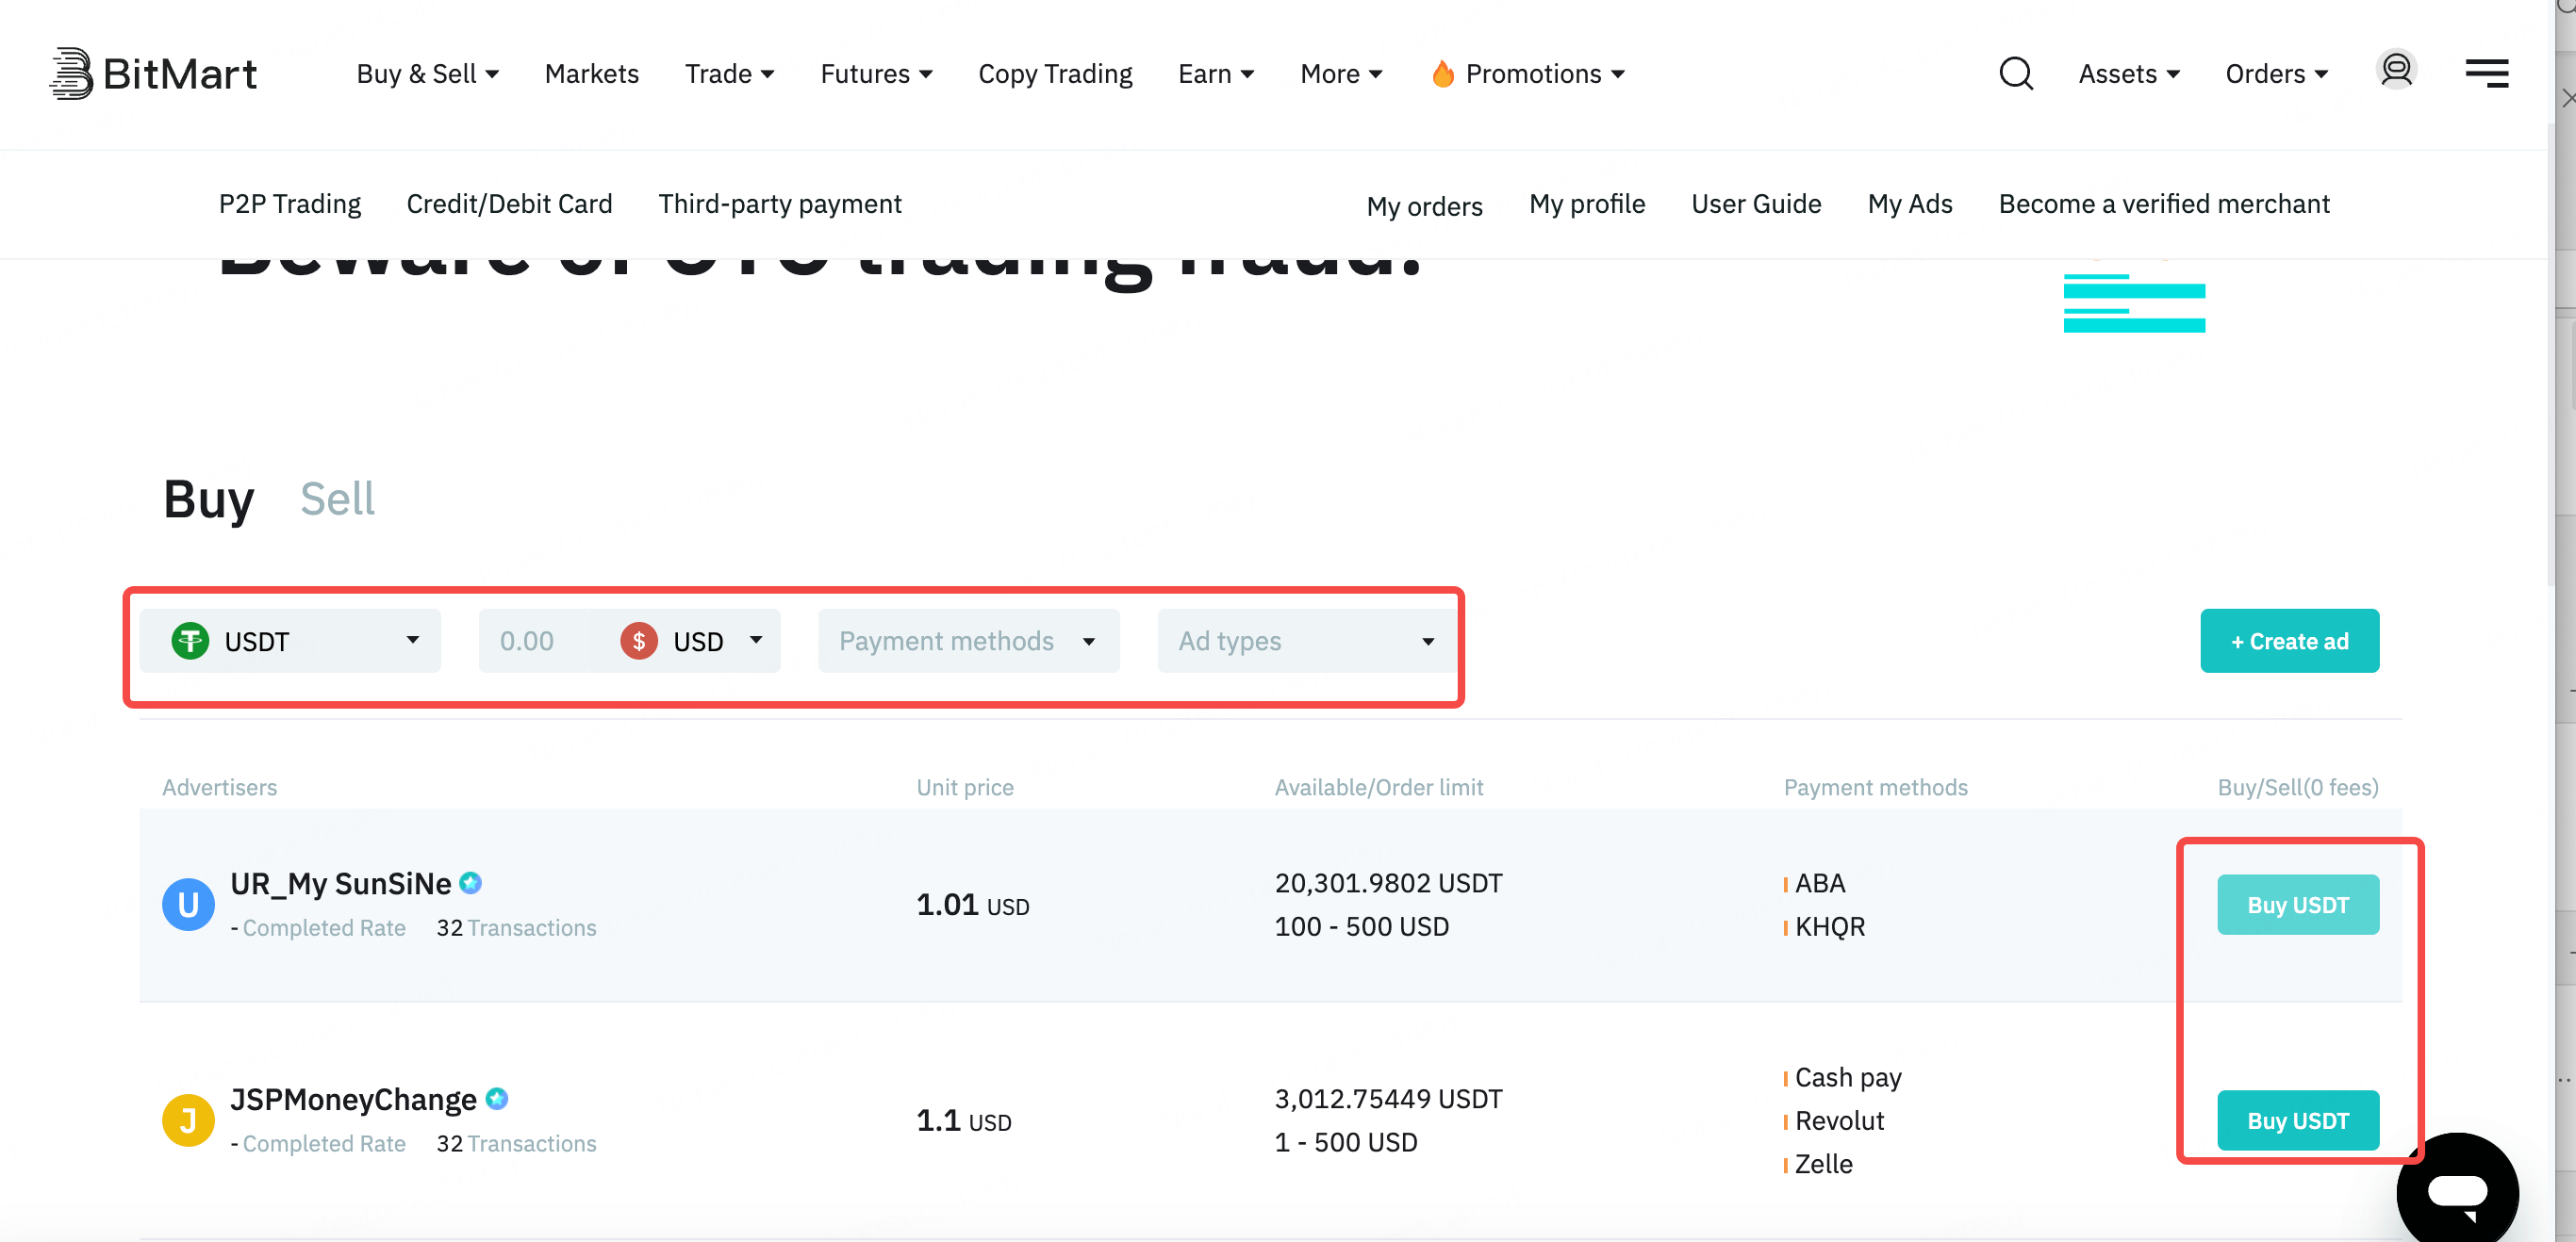Viewport: 2576px width, 1242px height.
Task: Open the Ad types filter
Action: (x=1307, y=641)
